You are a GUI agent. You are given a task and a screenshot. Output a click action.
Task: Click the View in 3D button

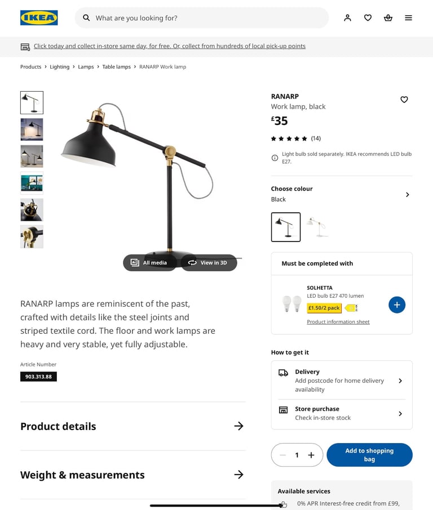(209, 262)
